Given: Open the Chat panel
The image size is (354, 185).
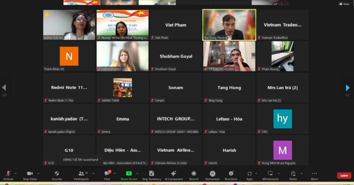Looking at the screenshot, I should point(107,174).
